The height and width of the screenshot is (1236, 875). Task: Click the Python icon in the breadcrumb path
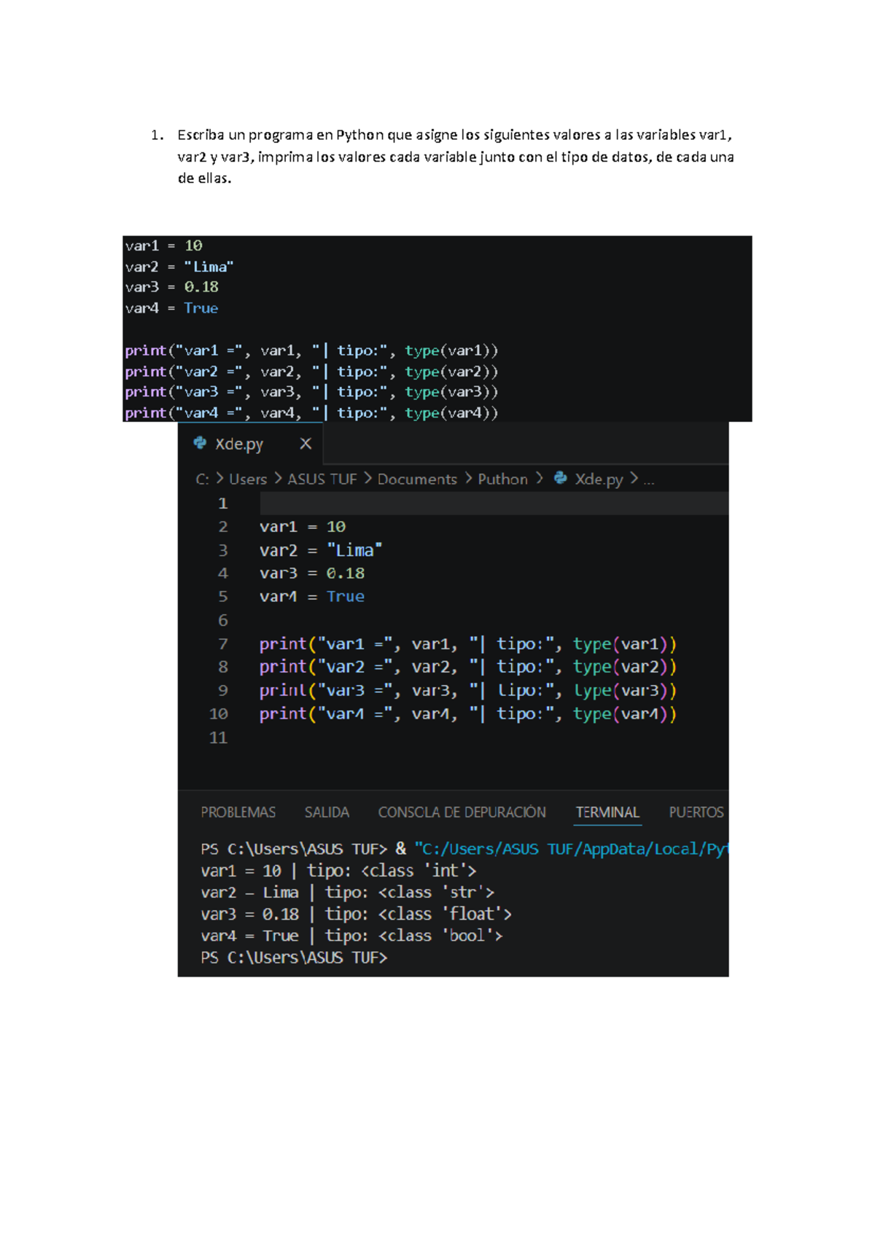[x=560, y=478]
